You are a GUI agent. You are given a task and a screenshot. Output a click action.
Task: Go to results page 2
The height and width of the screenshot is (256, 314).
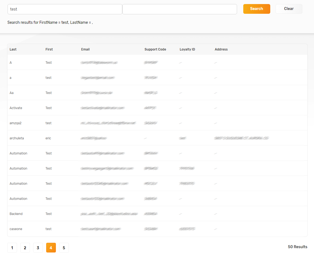coord(25,248)
